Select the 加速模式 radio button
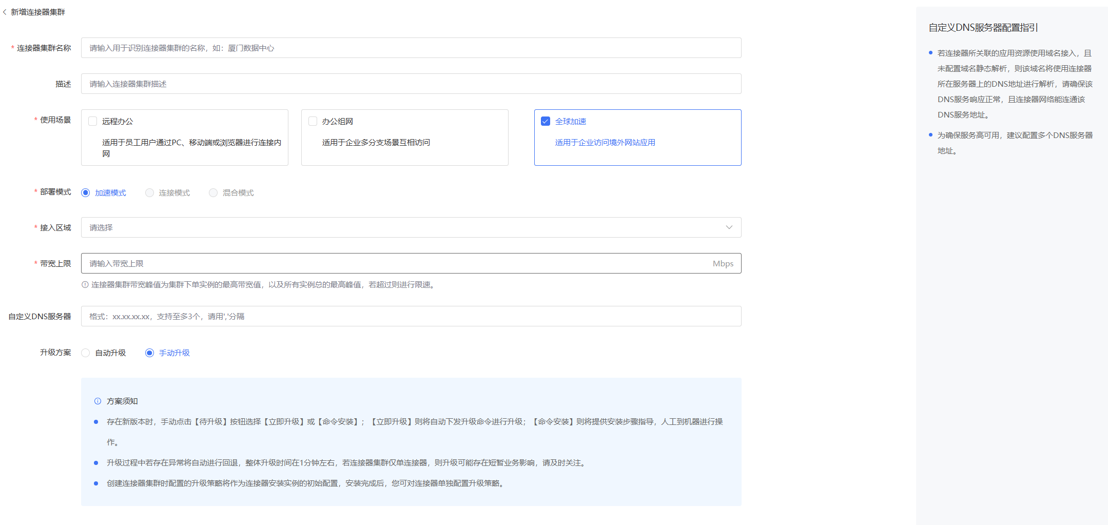 (x=86, y=193)
